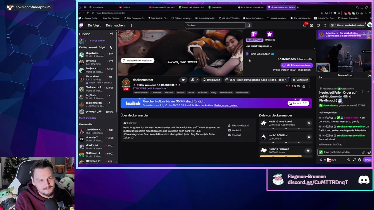Open the Tikkitakkitokki TikTok link

coord(238,125)
